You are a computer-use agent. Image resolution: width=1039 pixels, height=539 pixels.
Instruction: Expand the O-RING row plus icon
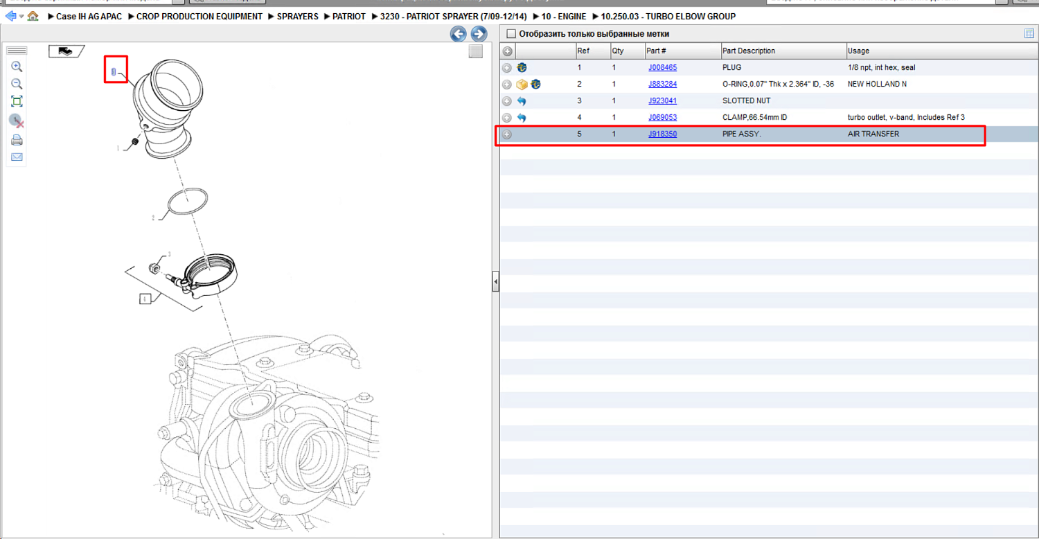click(507, 85)
